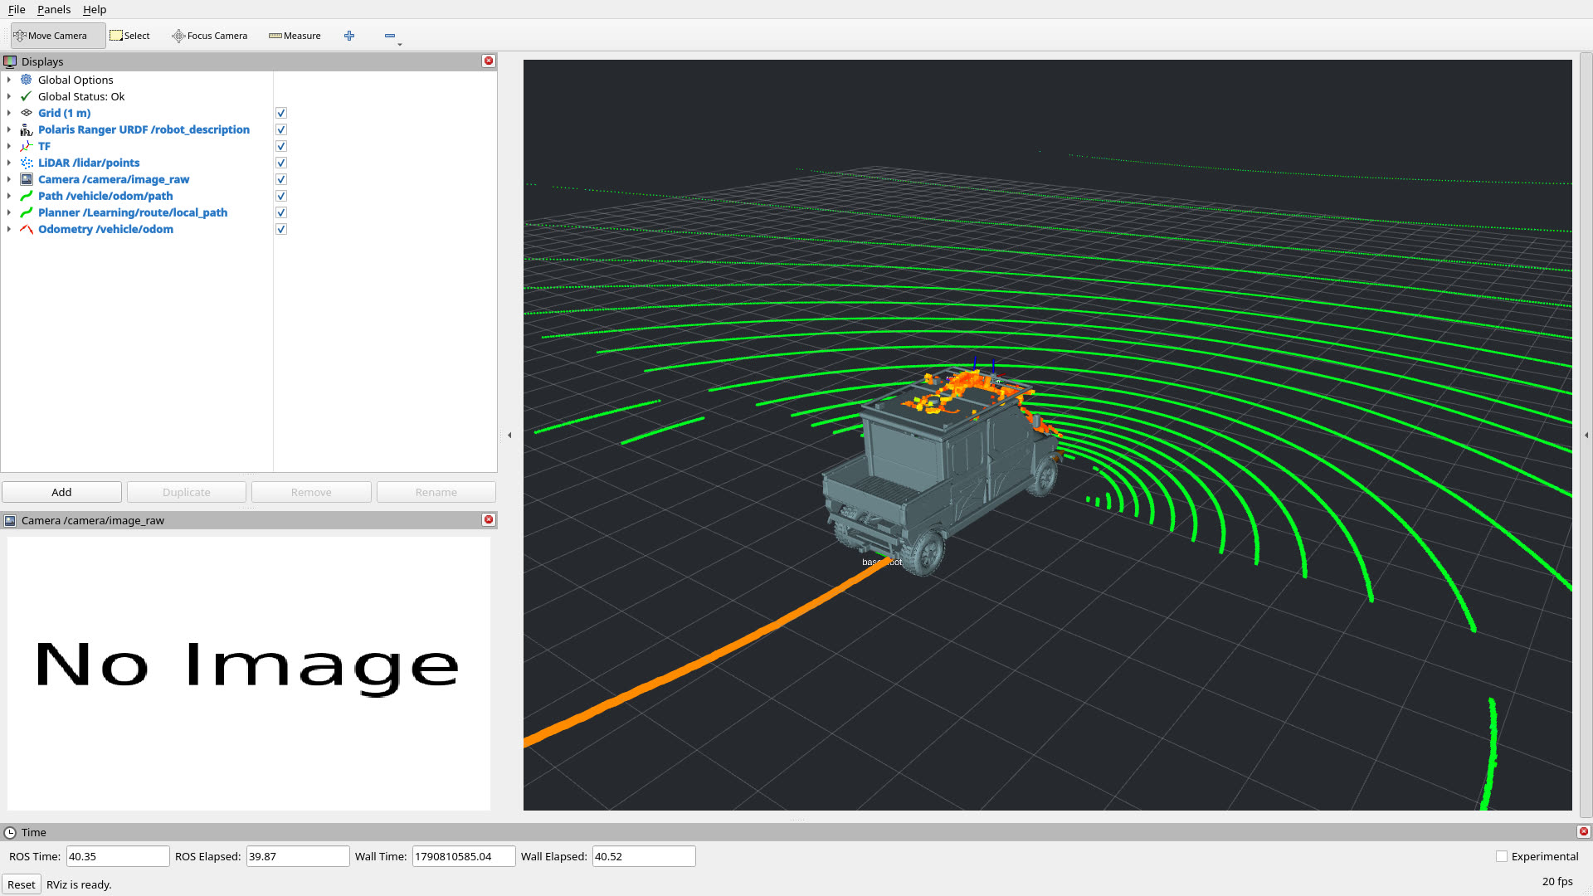Click the ROS Time field
Screen dimensions: 1593x896
pyautogui.click(x=118, y=856)
